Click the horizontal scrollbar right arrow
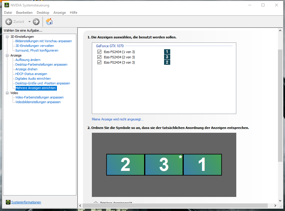Viewport: 285px width, 211px height. [x=275, y=205]
